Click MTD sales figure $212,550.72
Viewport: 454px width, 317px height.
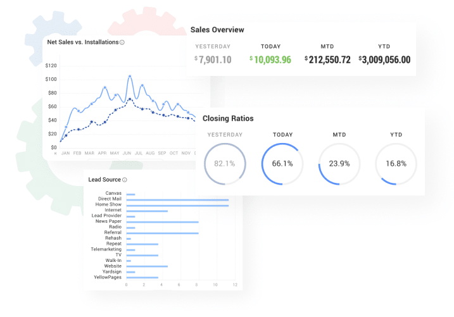(327, 59)
